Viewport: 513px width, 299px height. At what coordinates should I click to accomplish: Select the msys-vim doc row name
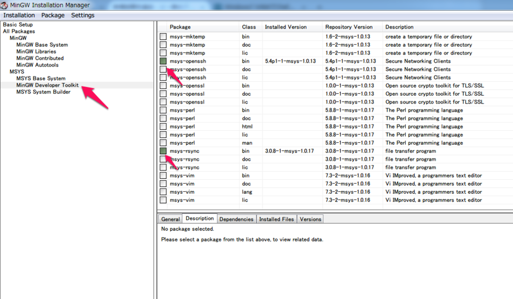[182, 184]
